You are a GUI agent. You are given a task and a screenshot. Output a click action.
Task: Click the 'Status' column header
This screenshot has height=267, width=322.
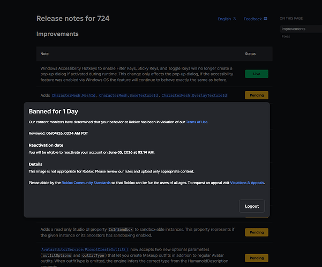(250, 54)
